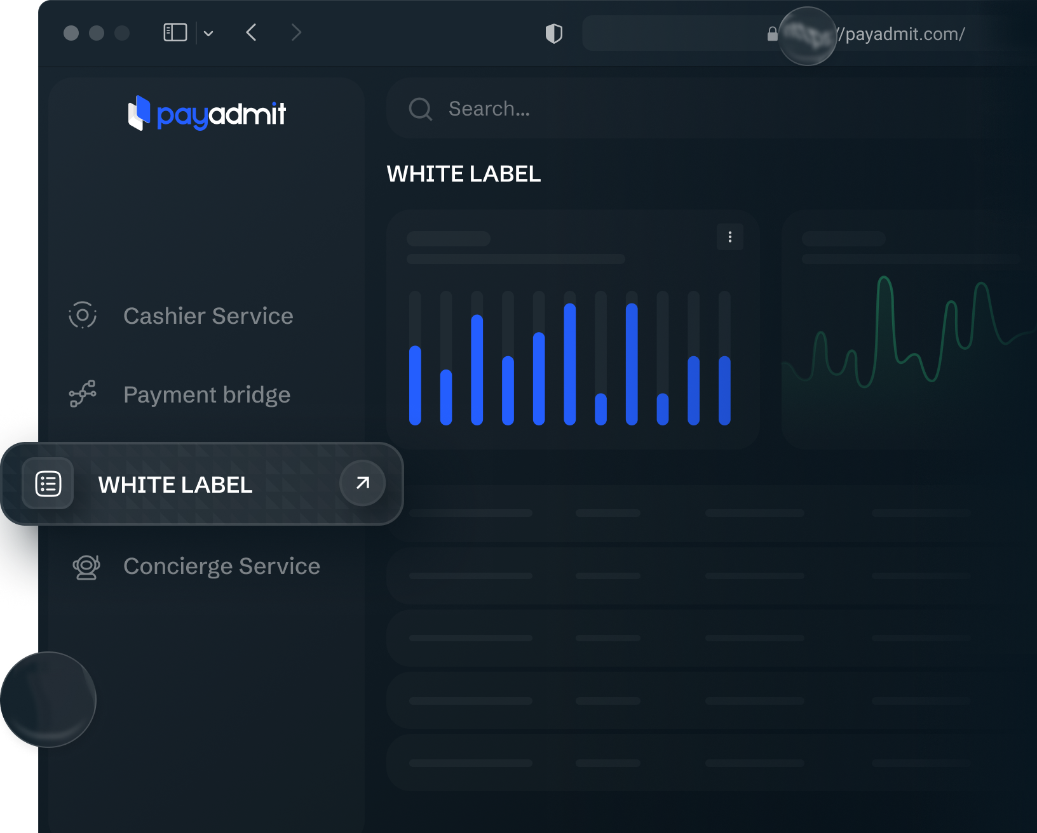Click the Payment bridge nodes icon
This screenshot has height=833, width=1037.
pyautogui.click(x=83, y=394)
